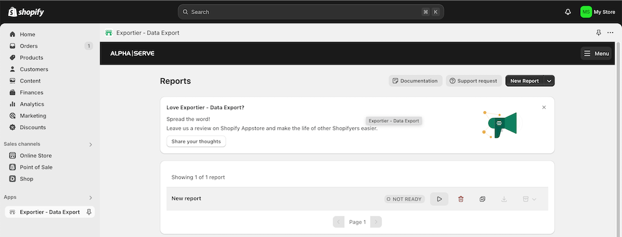
Task: Click the megaphone illustration
Action: click(499, 125)
